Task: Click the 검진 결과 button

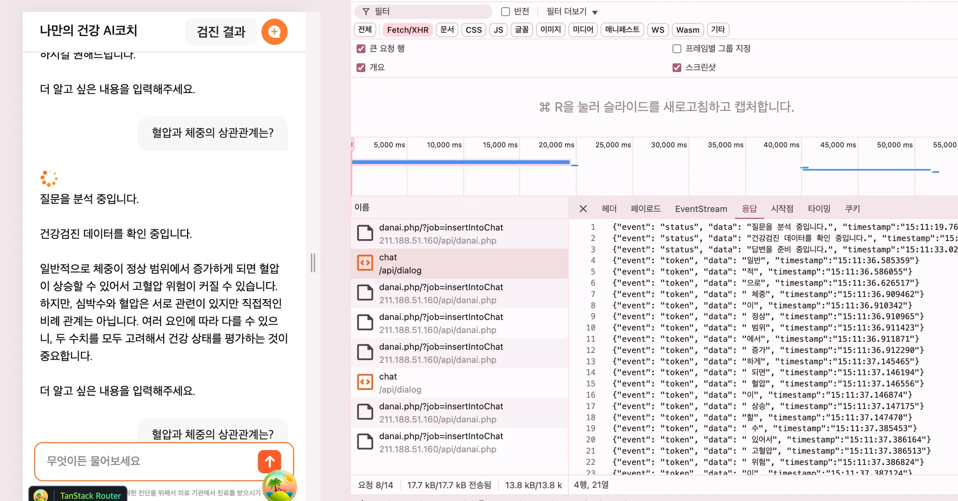Action: tap(221, 32)
